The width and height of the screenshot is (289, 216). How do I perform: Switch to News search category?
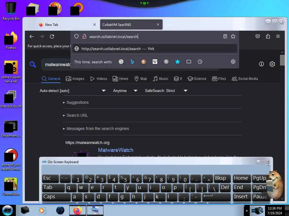click(120, 79)
